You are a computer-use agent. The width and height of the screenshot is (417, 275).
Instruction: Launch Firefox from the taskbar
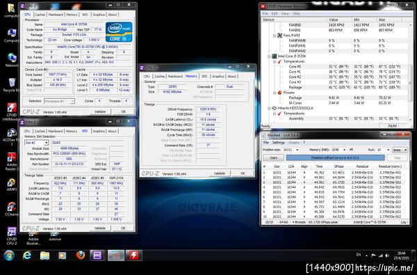click(x=81, y=256)
